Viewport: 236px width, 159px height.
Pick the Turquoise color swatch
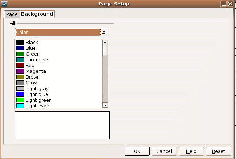(x=20, y=59)
